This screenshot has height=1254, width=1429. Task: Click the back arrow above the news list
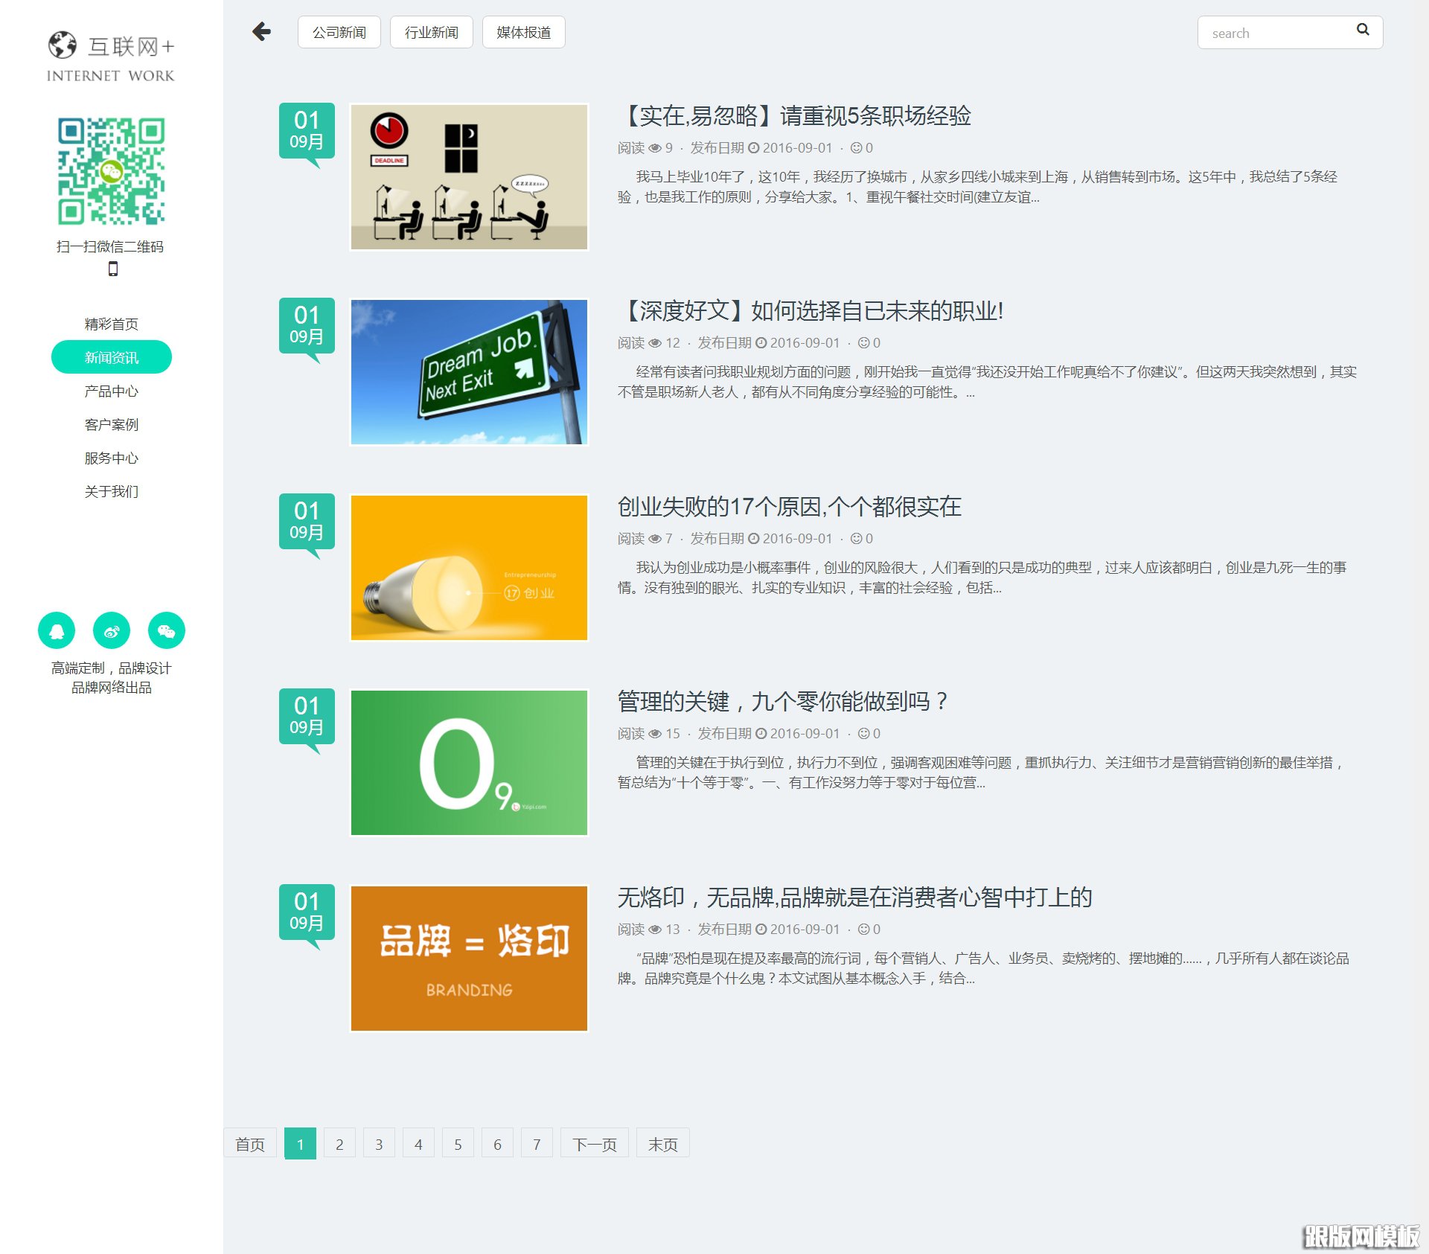260,32
